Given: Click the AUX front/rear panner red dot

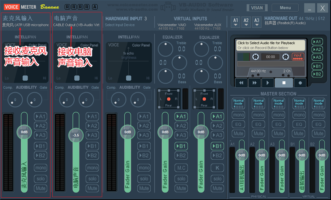Looking at the screenshot, I should pyautogui.click(x=204, y=99).
